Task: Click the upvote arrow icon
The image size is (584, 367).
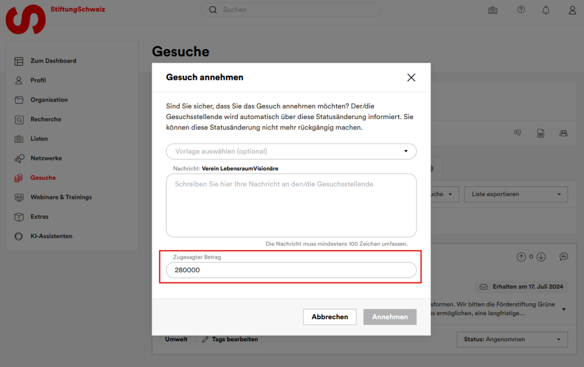Action: pos(521,257)
